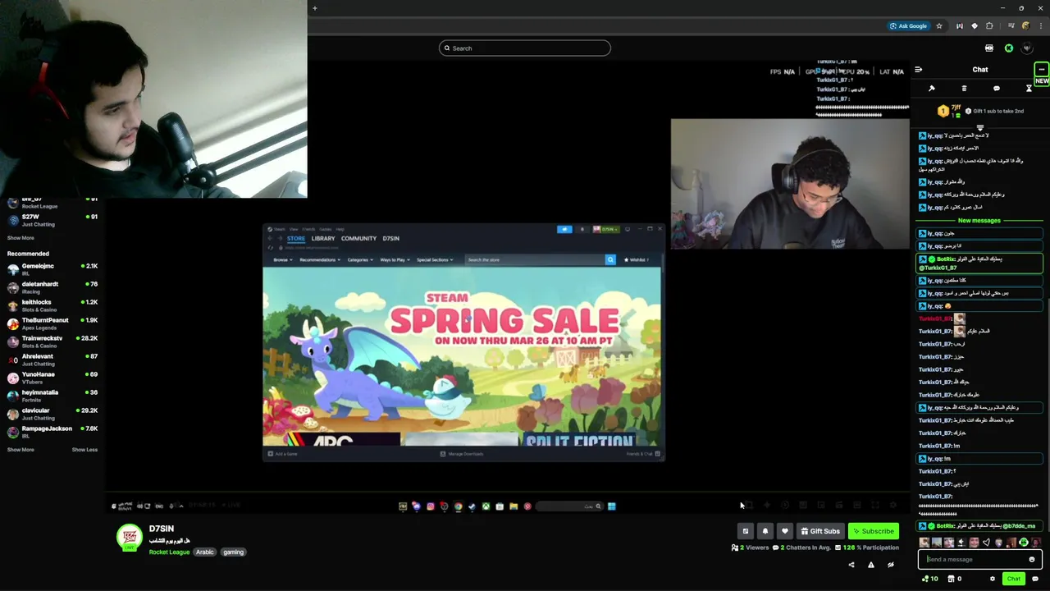The image size is (1050, 591).
Task: Open Ways to Play dropdown in Steam
Action: click(x=395, y=260)
